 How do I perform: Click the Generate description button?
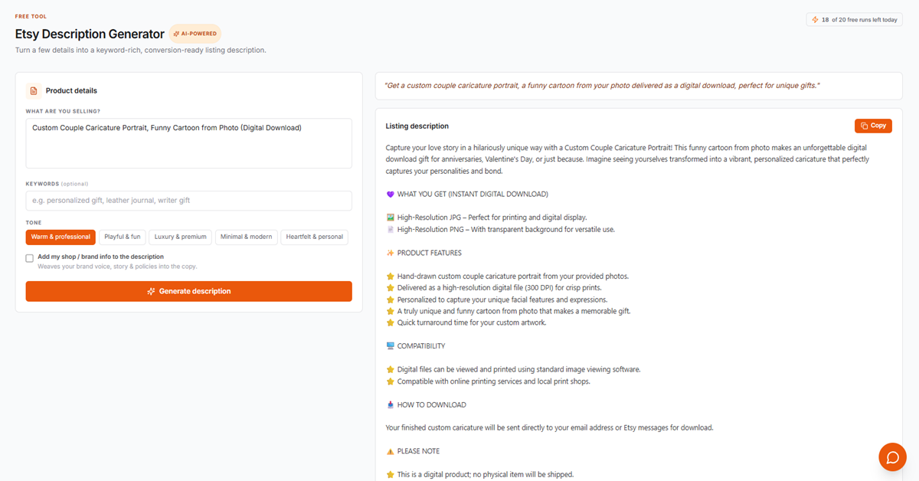(x=189, y=291)
